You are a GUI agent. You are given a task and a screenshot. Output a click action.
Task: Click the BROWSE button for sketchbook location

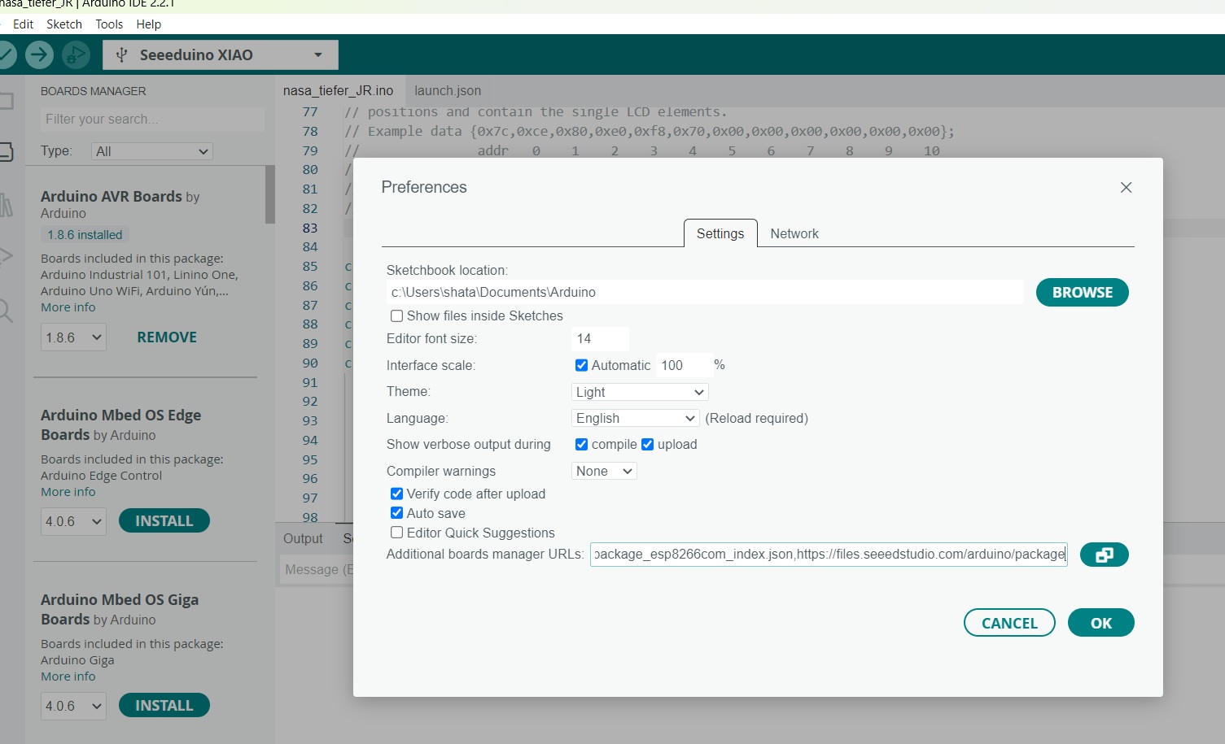click(x=1082, y=292)
